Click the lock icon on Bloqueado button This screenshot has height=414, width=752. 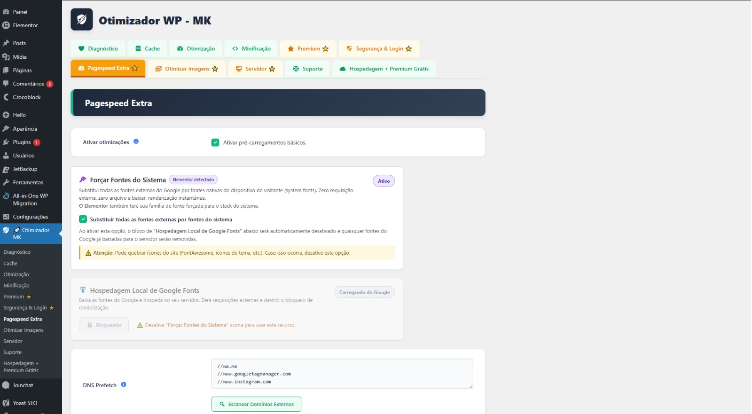pos(89,325)
